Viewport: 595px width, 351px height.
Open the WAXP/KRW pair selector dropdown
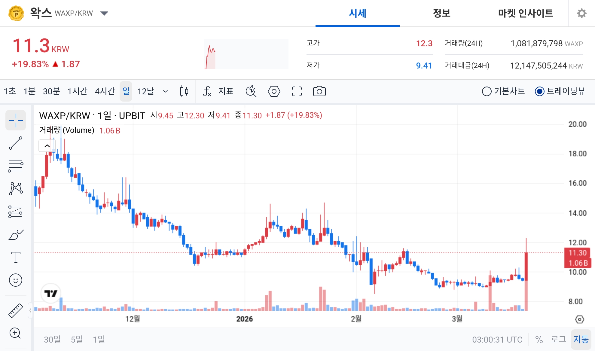(x=104, y=13)
